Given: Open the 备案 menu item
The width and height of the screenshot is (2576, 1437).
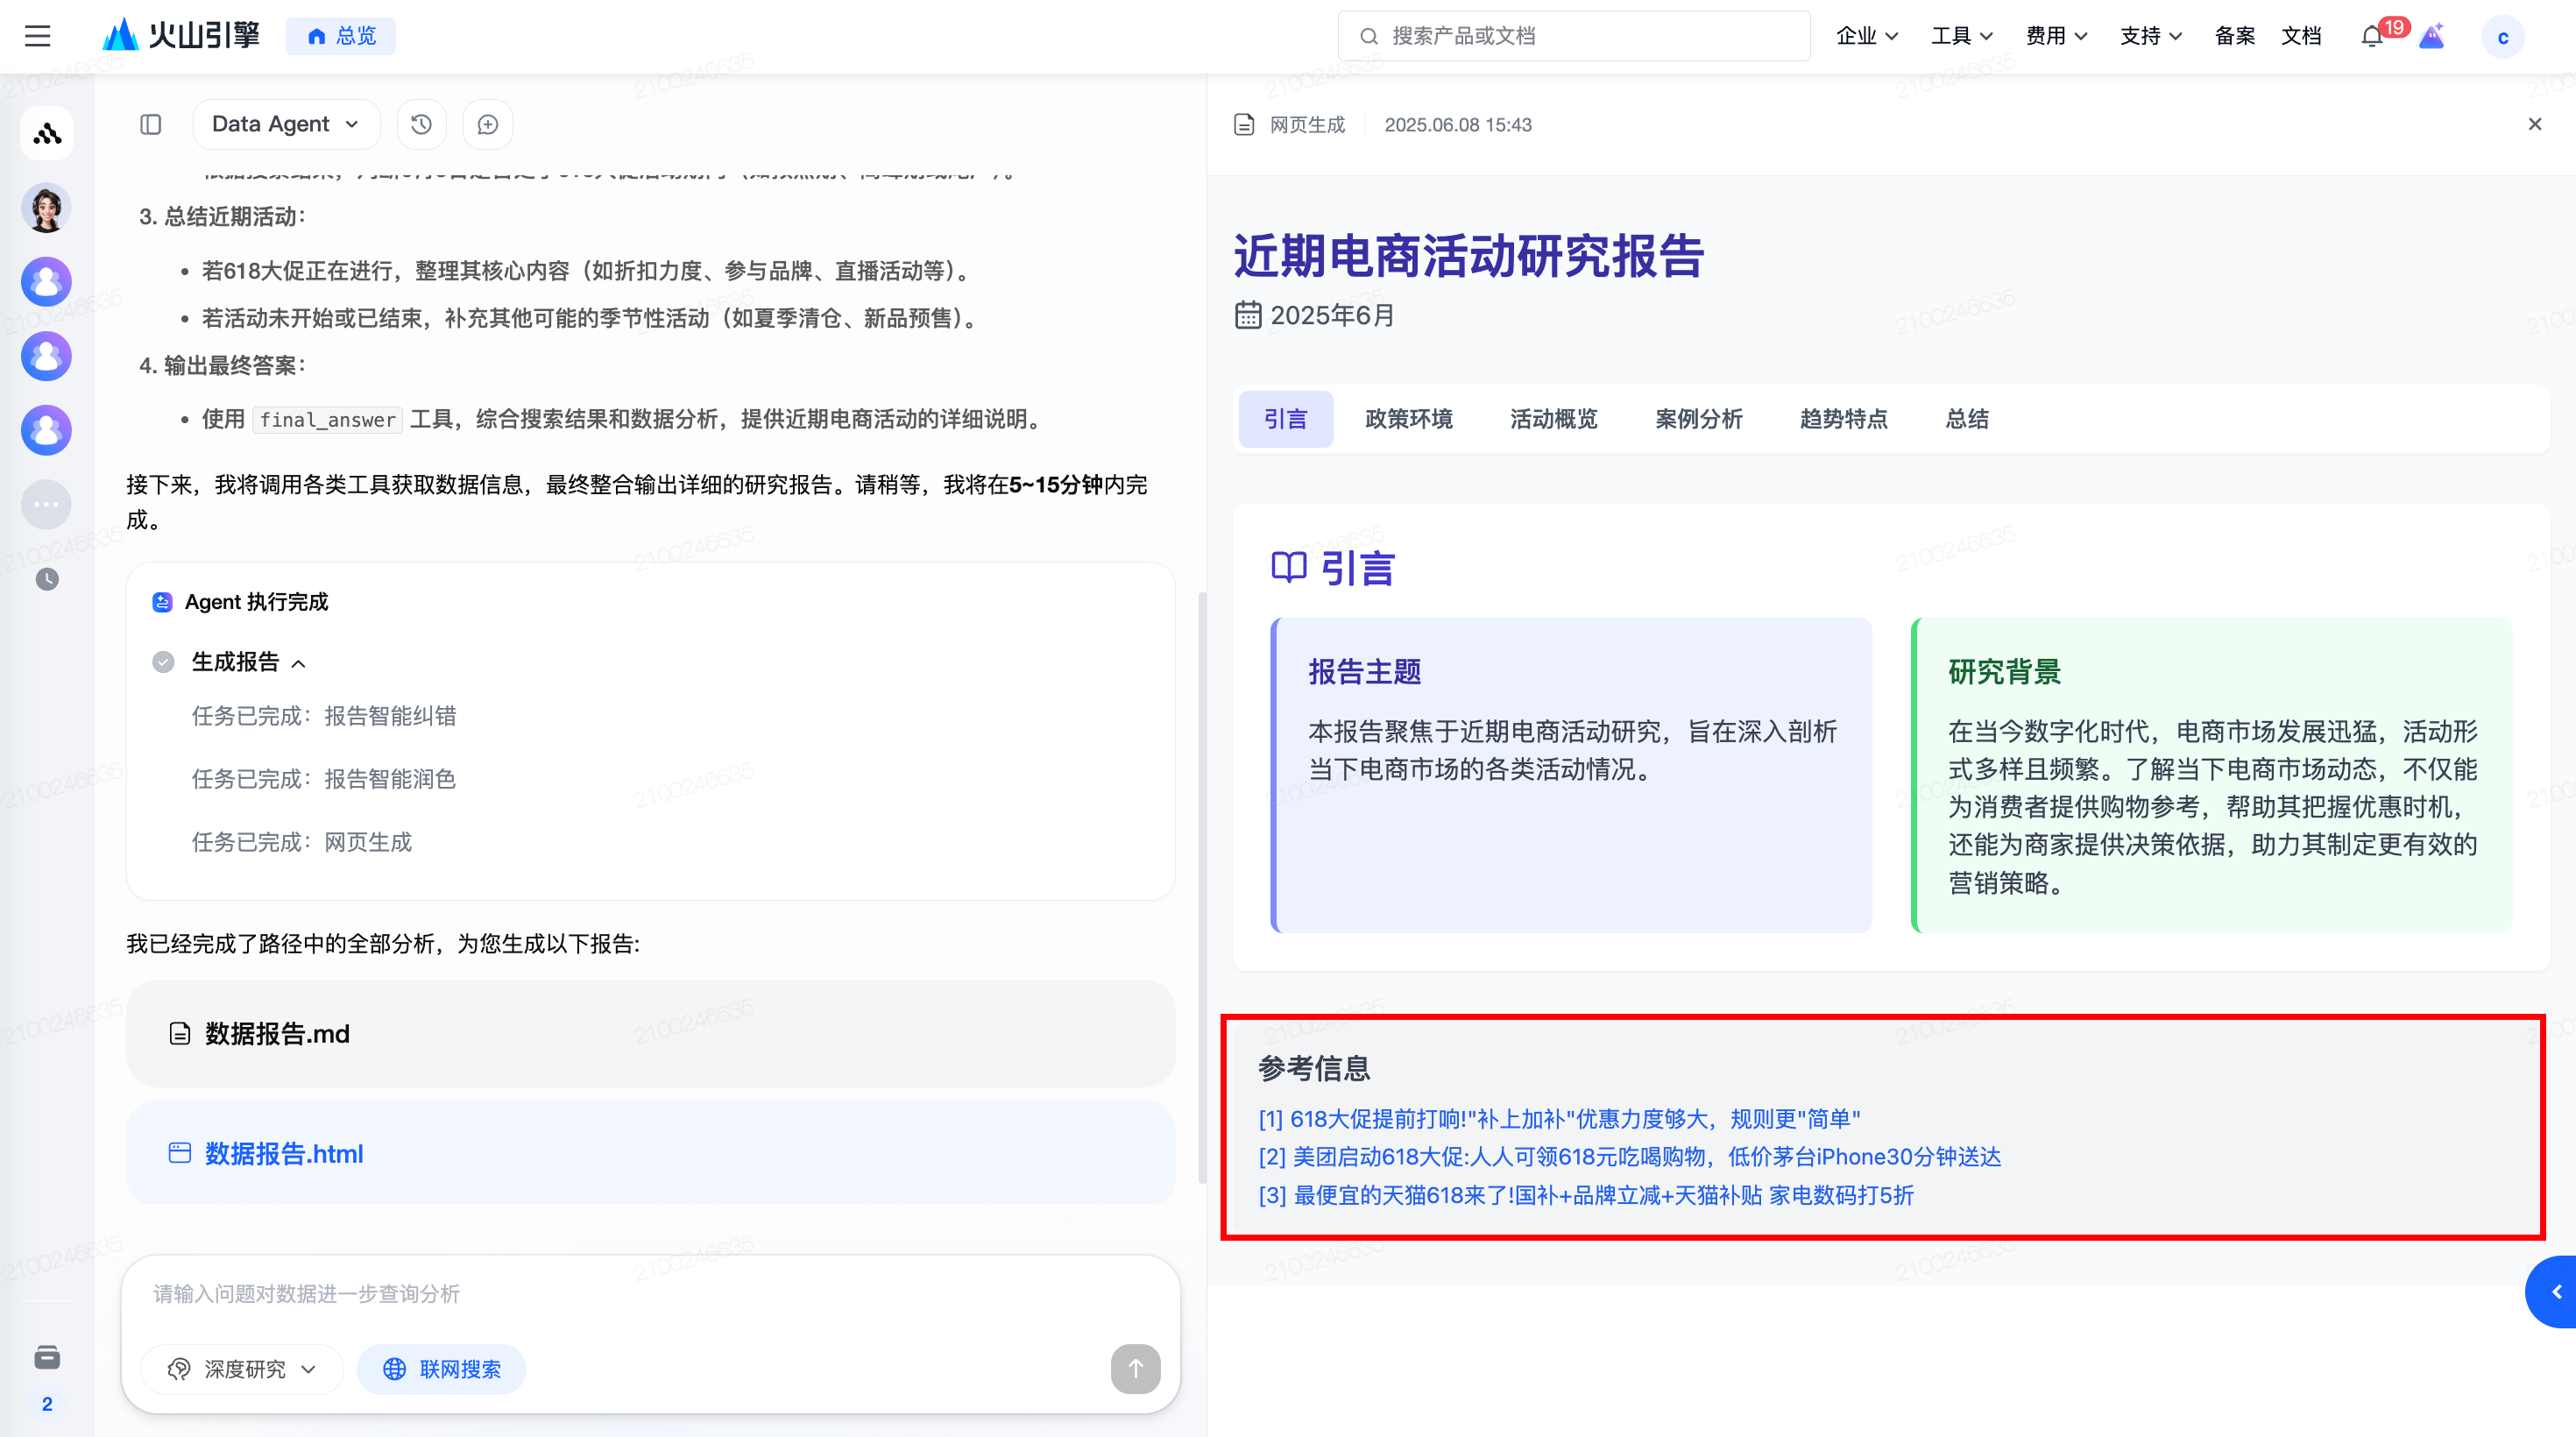Looking at the screenshot, I should pos(2235,36).
